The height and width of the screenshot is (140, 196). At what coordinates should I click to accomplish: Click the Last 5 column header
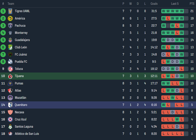pyautogui.click(x=175, y=4)
